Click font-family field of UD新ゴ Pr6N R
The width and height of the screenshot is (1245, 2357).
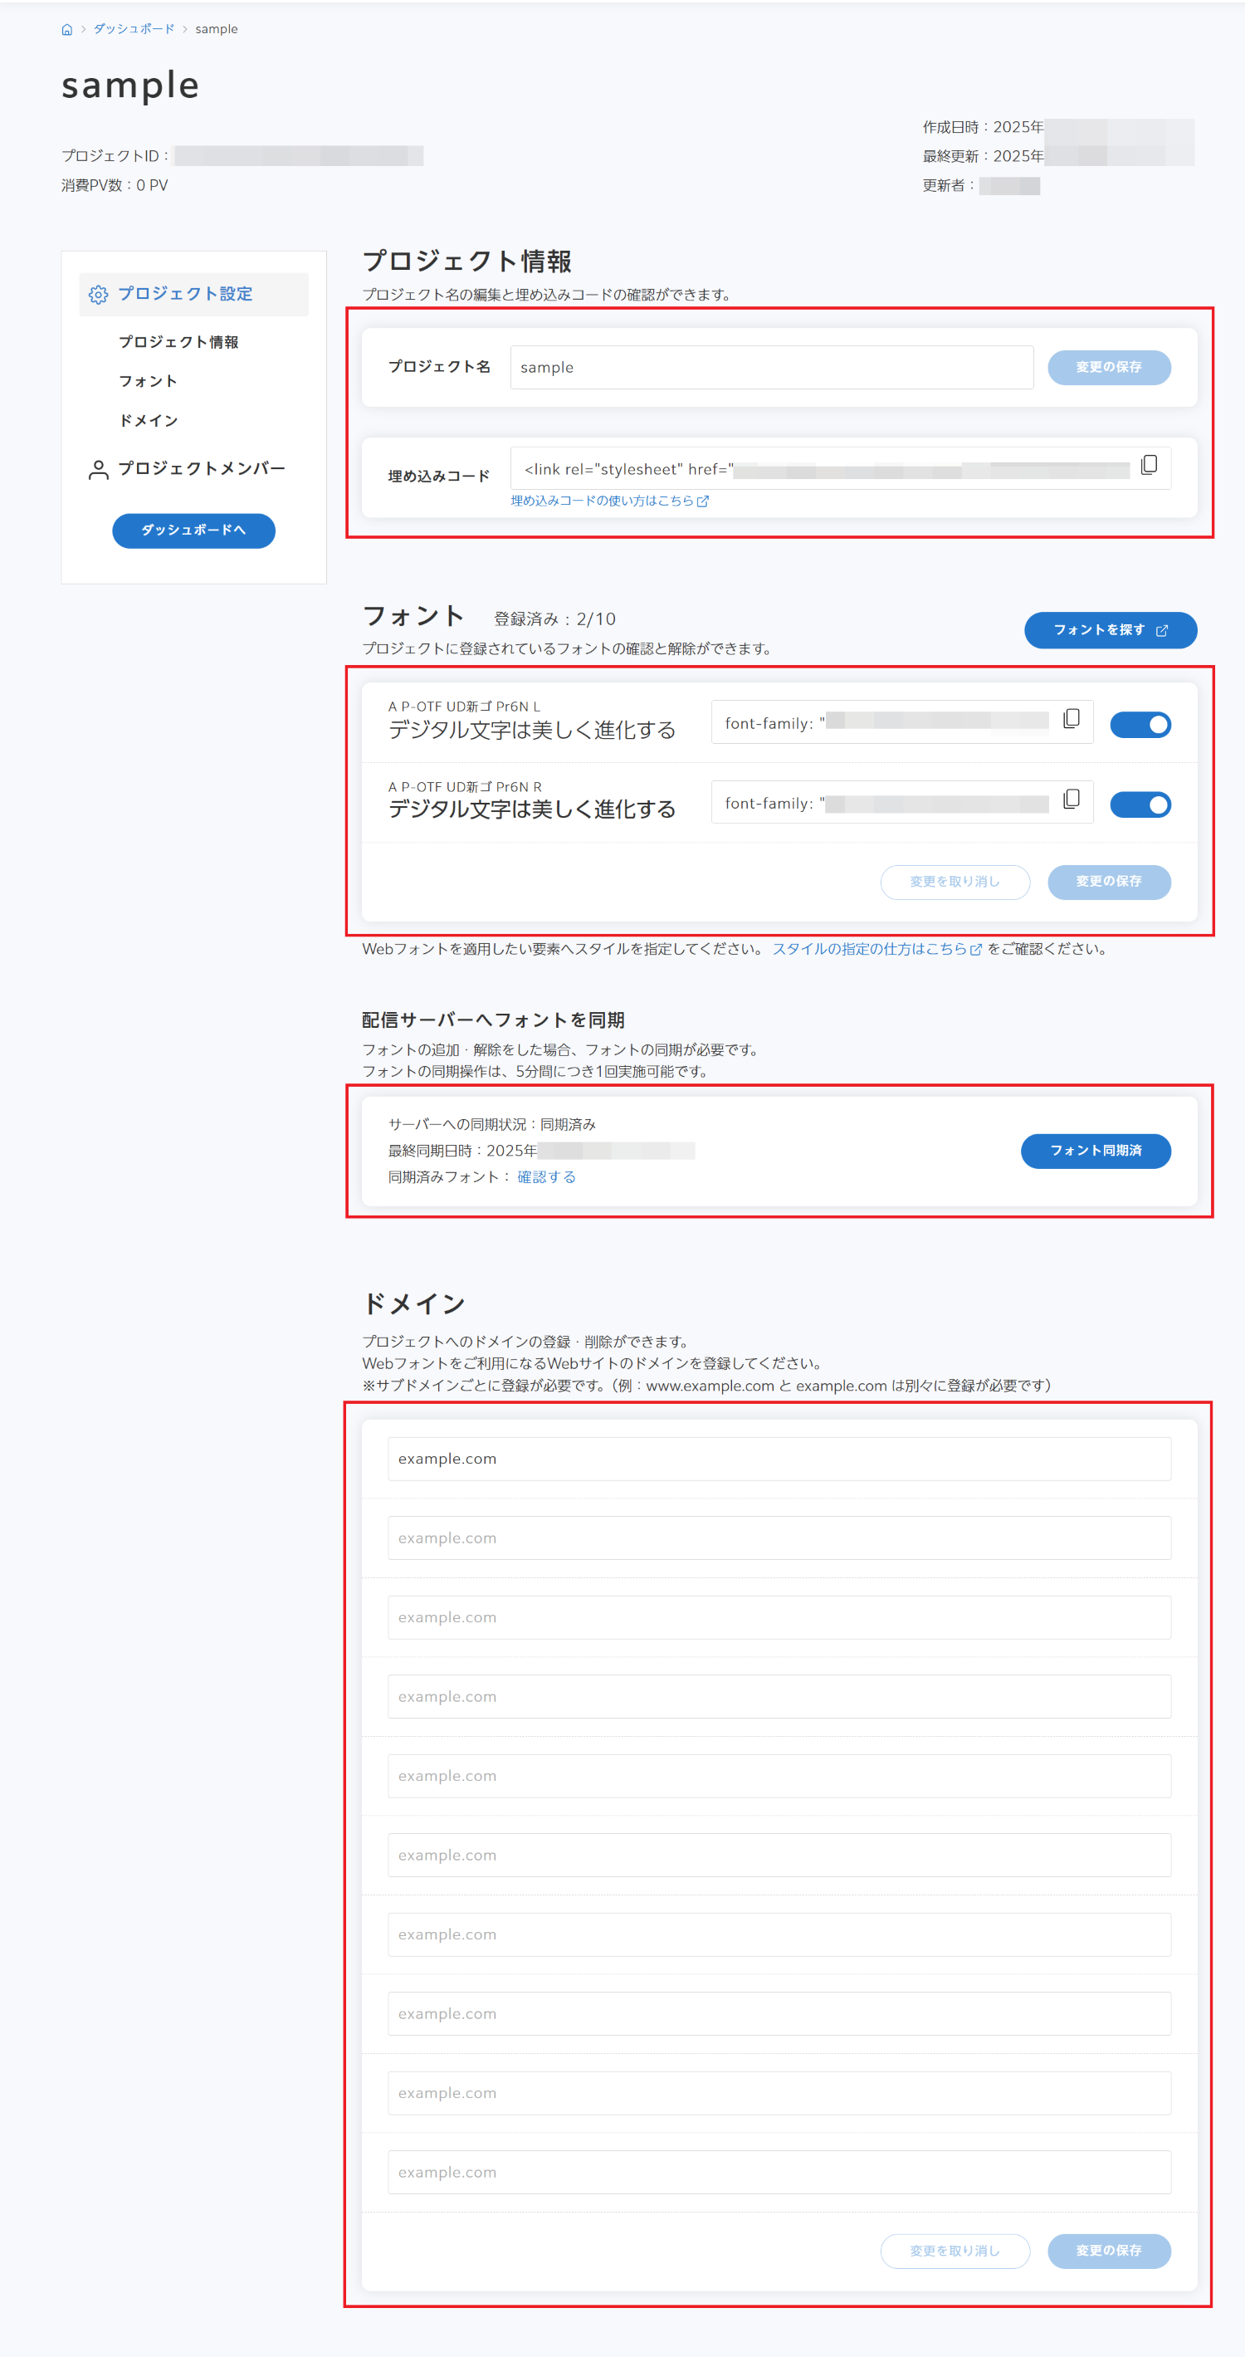(902, 803)
